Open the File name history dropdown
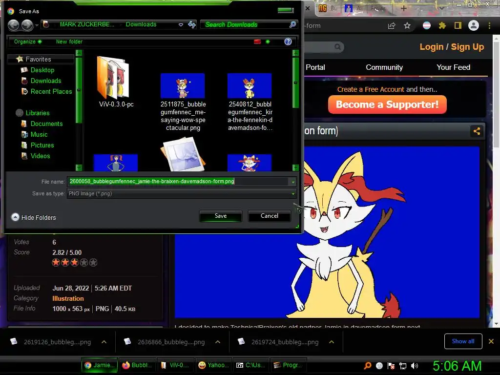Image resolution: width=500 pixels, height=375 pixels. (x=293, y=182)
